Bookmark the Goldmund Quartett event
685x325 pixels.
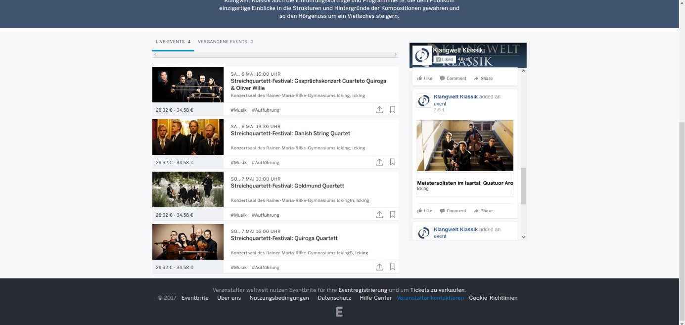[x=392, y=215]
